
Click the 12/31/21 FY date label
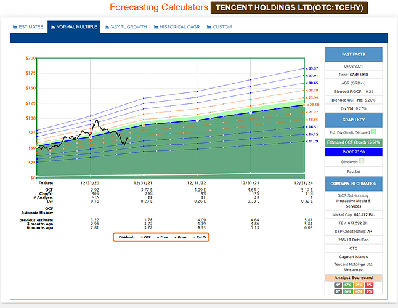tap(143, 183)
